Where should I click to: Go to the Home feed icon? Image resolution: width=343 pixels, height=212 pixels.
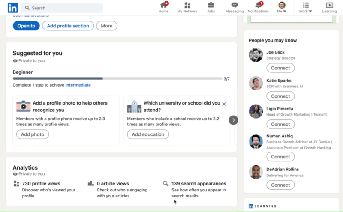click(x=164, y=5)
